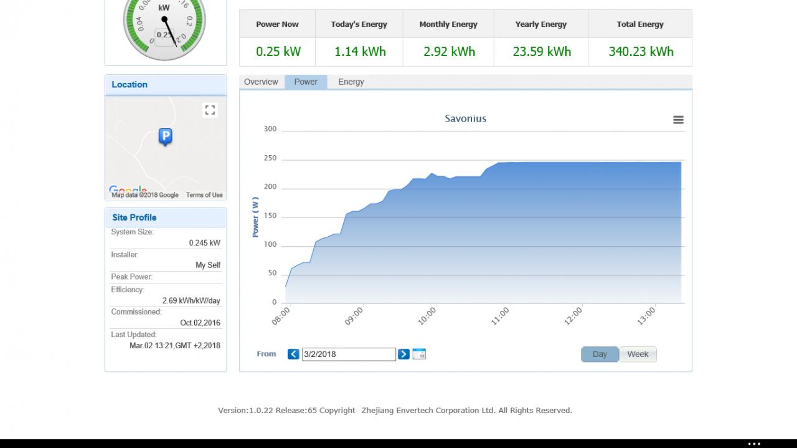Select the Power tab

click(x=306, y=82)
